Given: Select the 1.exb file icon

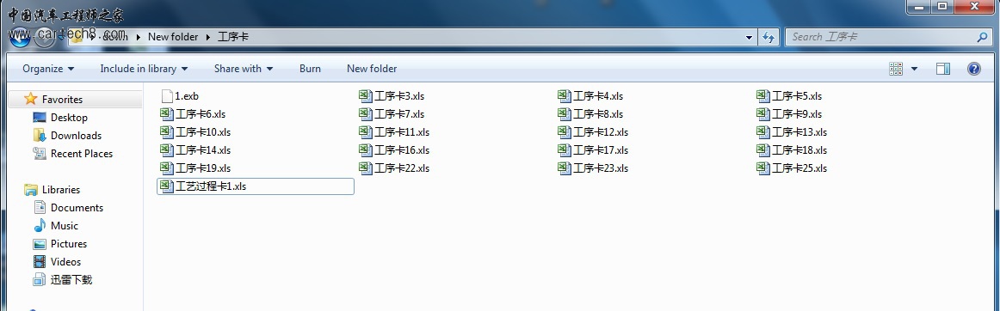Looking at the screenshot, I should coord(166,96).
